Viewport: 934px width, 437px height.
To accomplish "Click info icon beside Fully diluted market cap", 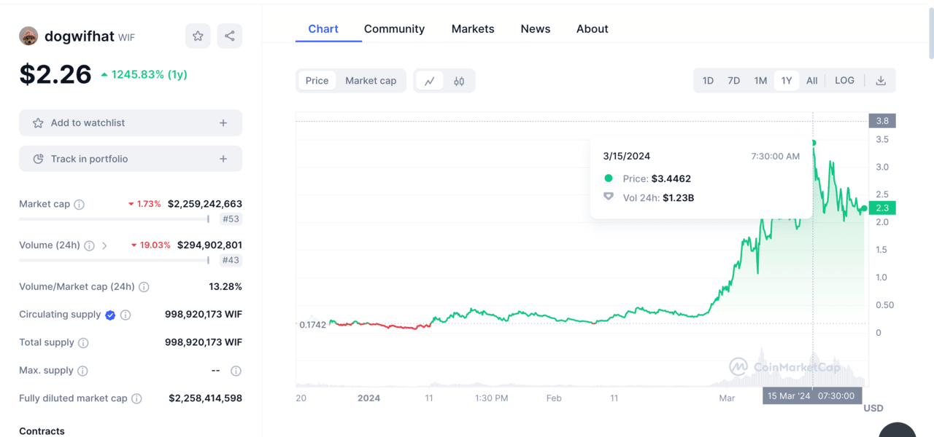I will tap(136, 398).
